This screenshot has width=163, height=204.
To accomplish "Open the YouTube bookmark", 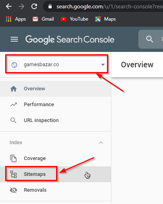I will [x=74, y=19].
